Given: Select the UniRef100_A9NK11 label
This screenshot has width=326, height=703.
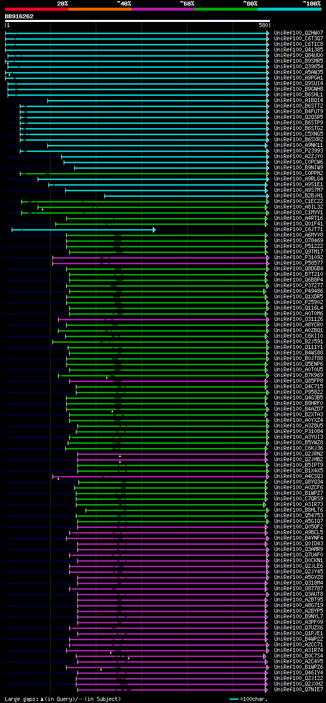Looking at the screenshot, I should 298,145.
